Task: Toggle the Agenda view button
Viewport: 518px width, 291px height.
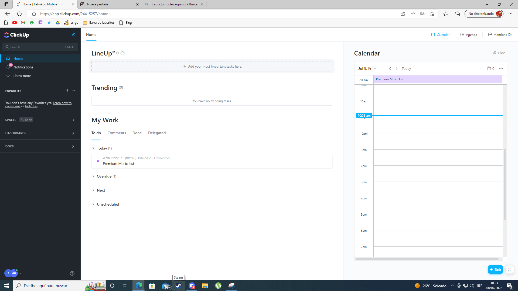Action: coord(469,34)
